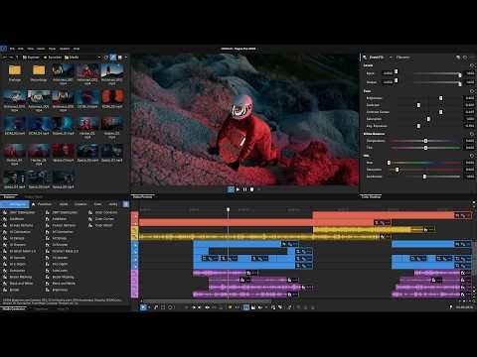Select the dashed-square Selection edit tool
Viewport: 477px width, 357px height.
point(163,307)
